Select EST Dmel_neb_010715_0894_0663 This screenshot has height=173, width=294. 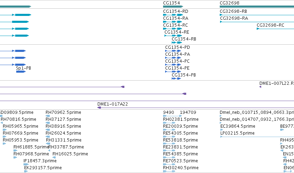click(257, 112)
